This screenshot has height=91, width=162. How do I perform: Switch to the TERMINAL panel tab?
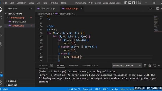[73, 65]
